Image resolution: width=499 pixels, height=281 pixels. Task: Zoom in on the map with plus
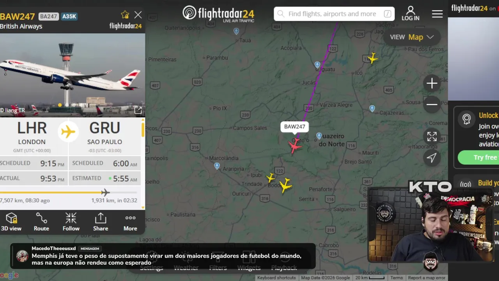pos(432,84)
